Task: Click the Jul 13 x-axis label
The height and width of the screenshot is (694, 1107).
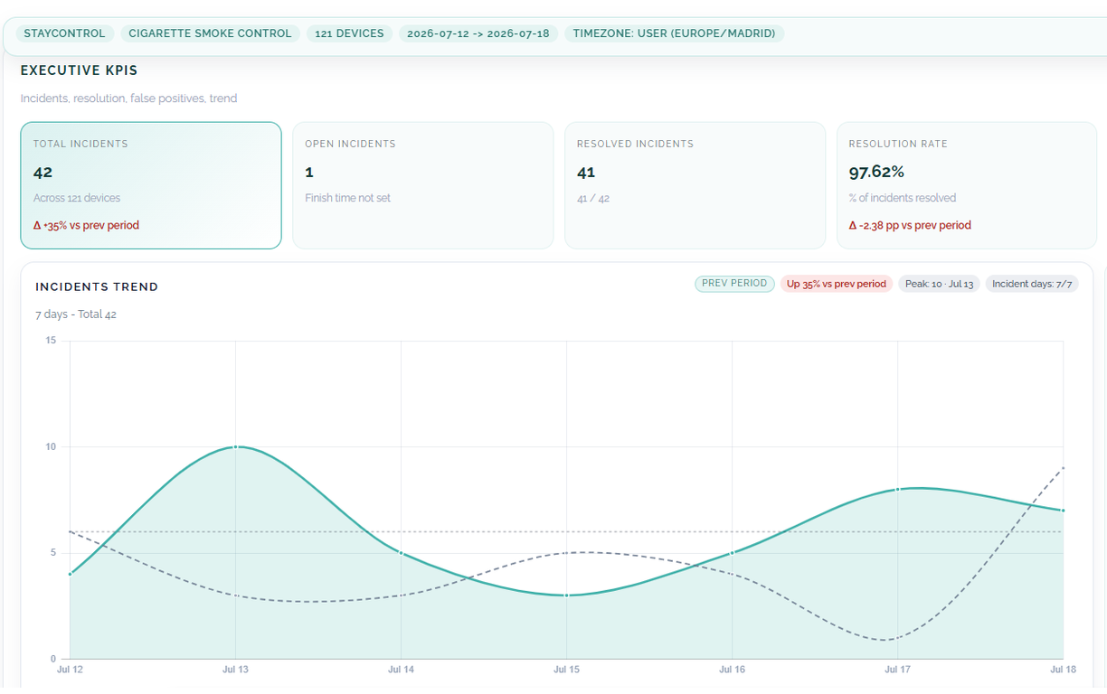Action: 235,670
